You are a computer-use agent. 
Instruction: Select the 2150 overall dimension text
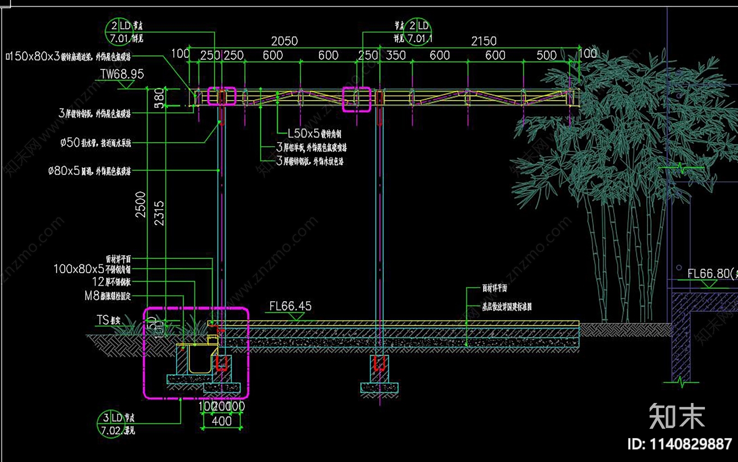[x=484, y=41]
